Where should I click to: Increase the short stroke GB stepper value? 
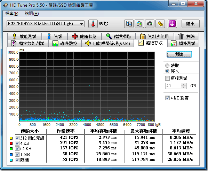click(183, 84)
